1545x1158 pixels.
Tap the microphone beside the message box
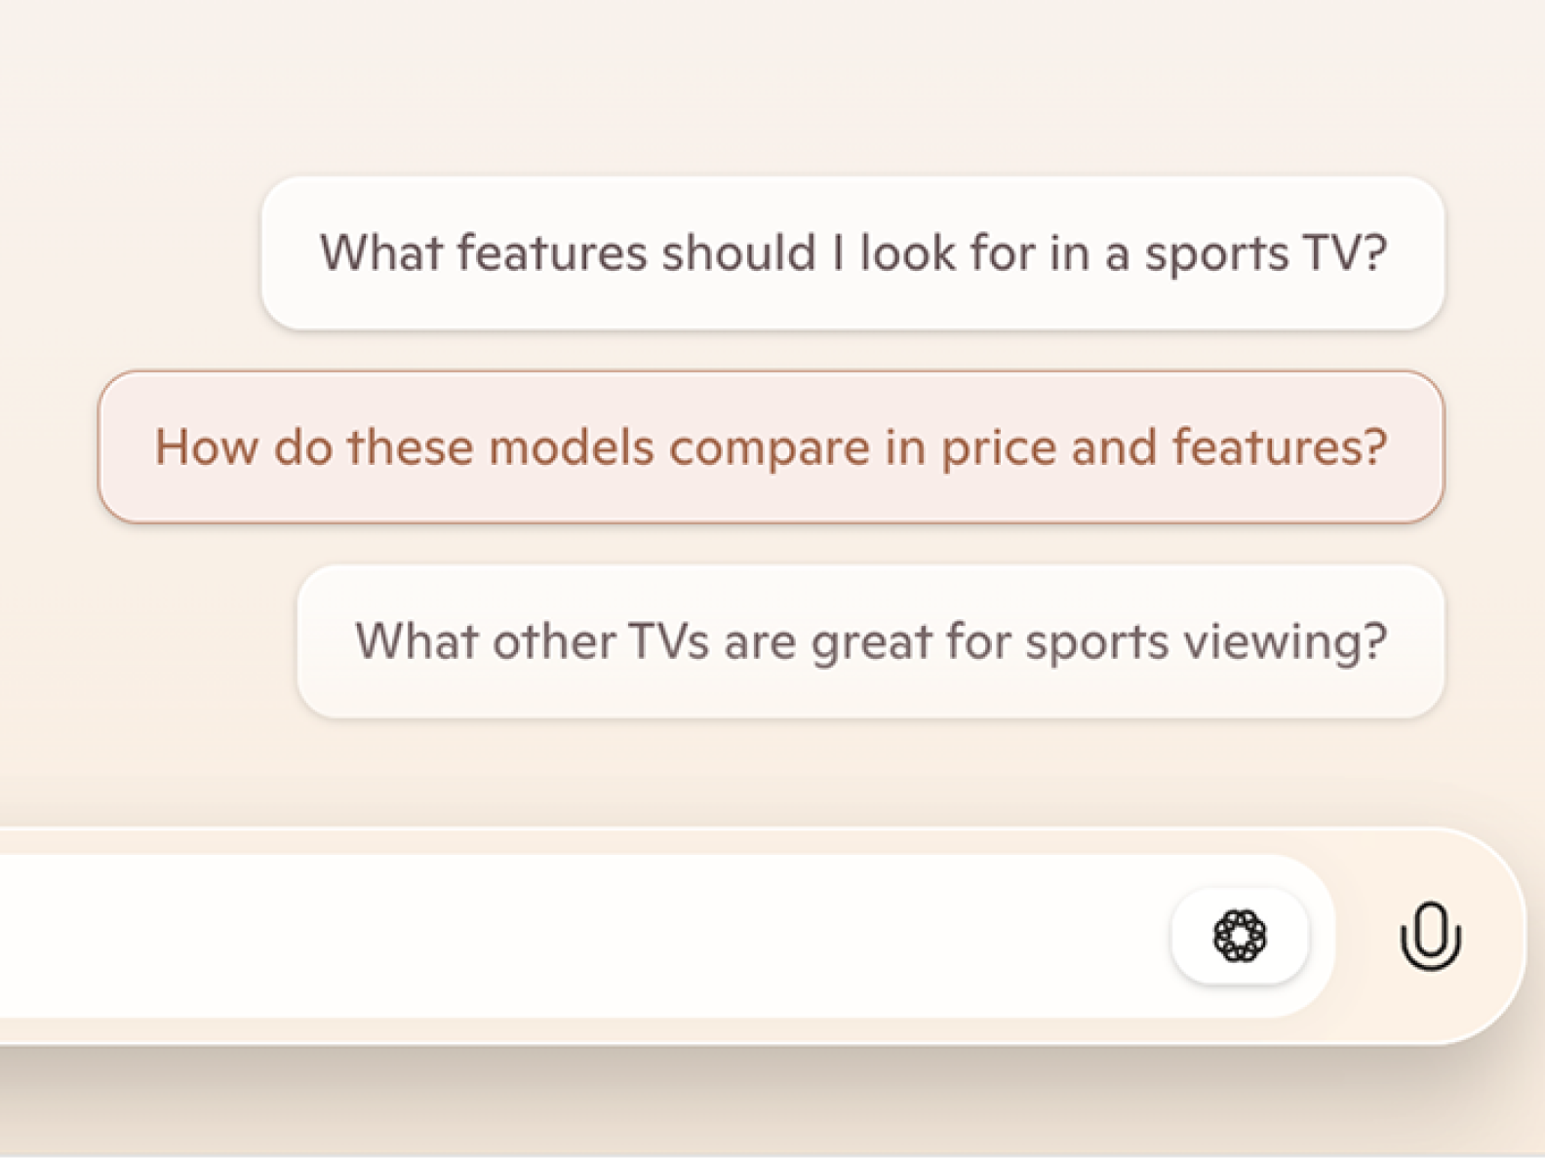[1430, 936]
